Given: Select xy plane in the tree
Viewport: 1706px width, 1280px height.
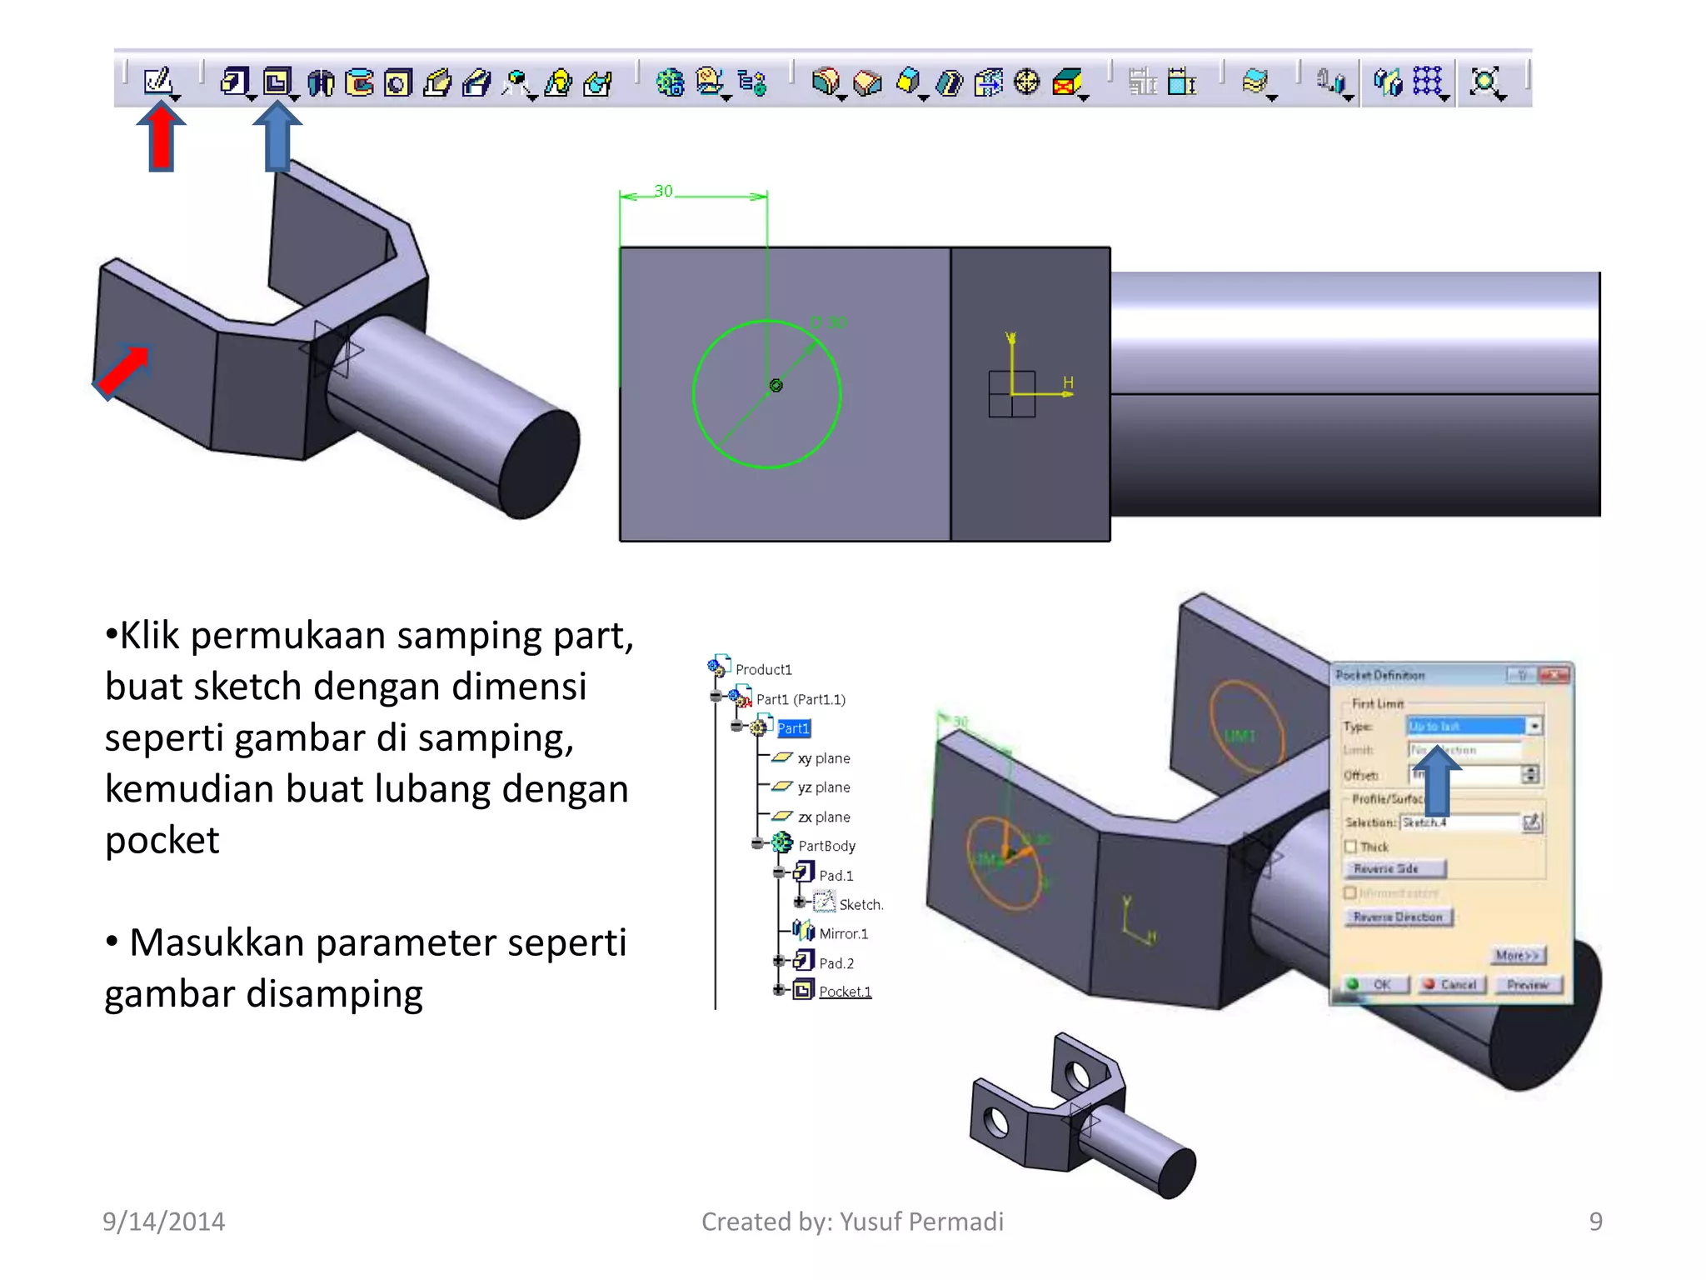Looking at the screenshot, I should click(823, 758).
